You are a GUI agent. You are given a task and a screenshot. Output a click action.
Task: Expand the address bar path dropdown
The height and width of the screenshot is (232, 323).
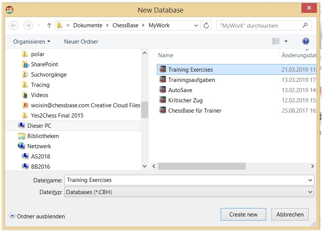tap(196, 25)
